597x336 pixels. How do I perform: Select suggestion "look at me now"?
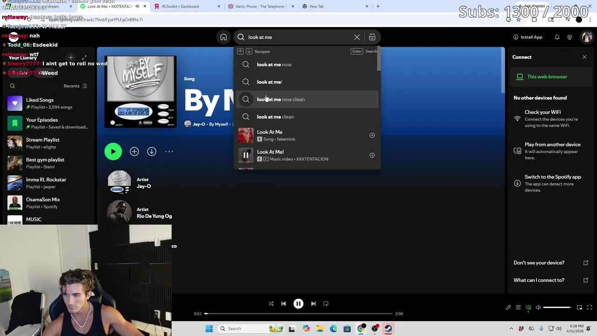307,64
